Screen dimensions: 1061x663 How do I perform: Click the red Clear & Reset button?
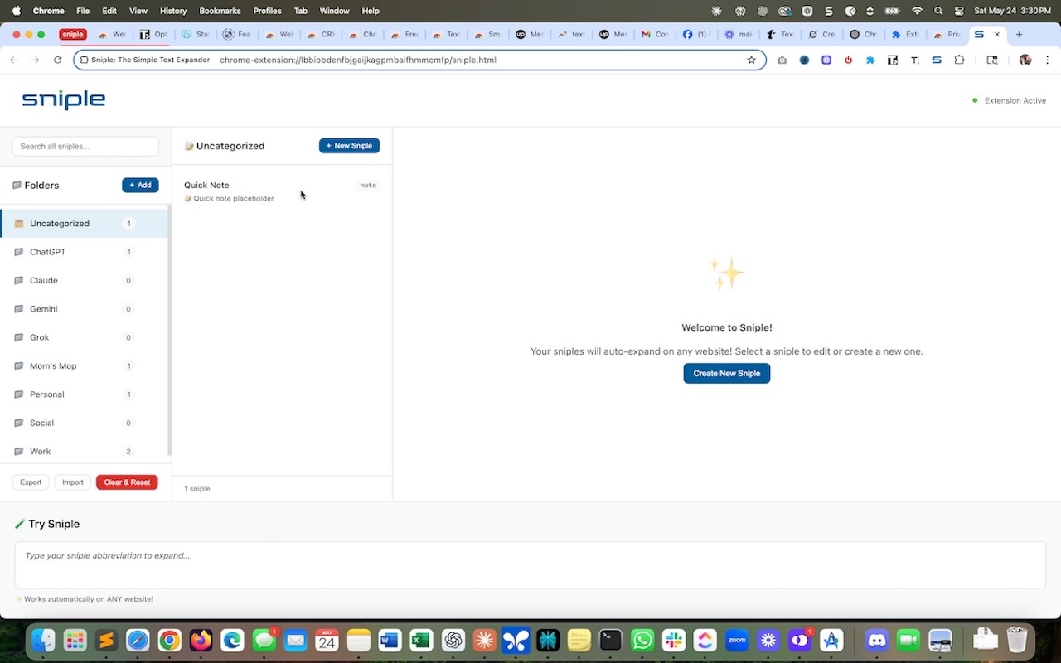(x=127, y=482)
